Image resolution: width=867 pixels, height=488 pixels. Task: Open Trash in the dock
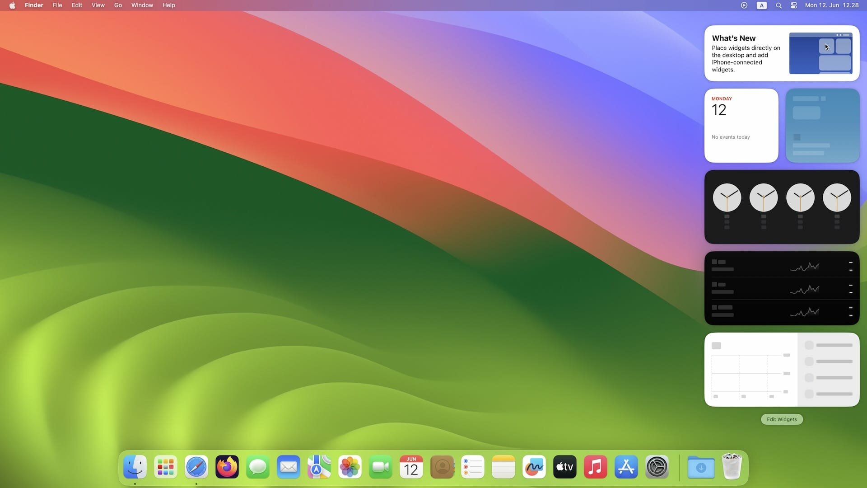click(732, 467)
